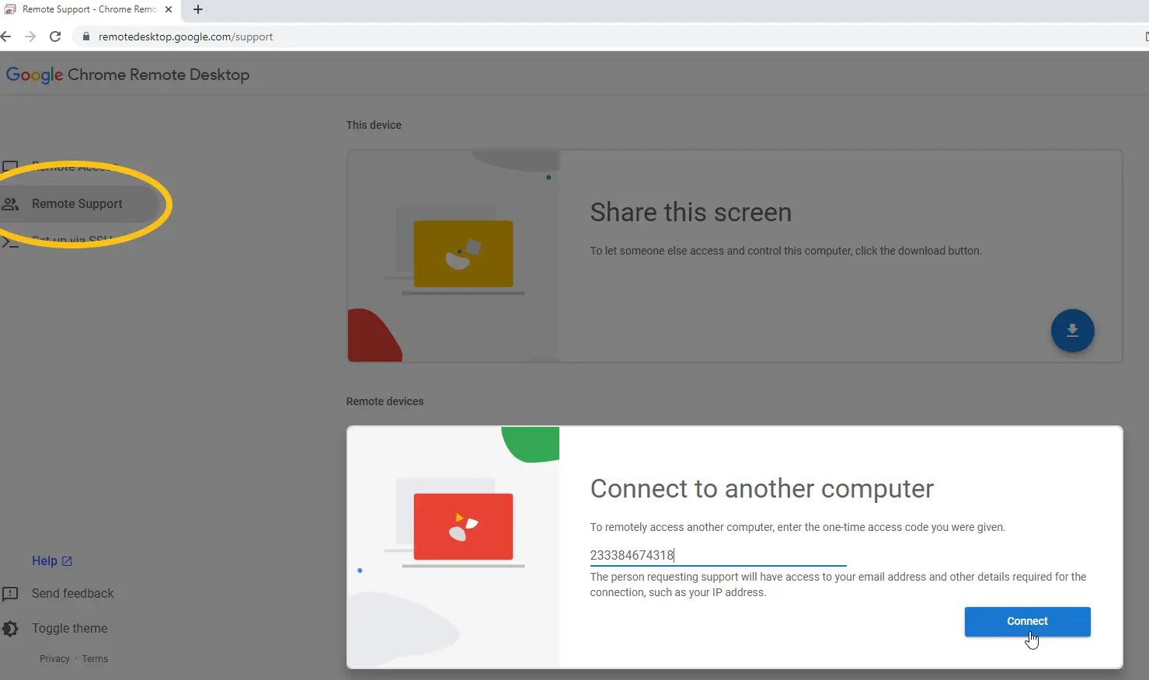Click the one-time access code instruction text
The height and width of the screenshot is (680, 1149).
click(797, 527)
